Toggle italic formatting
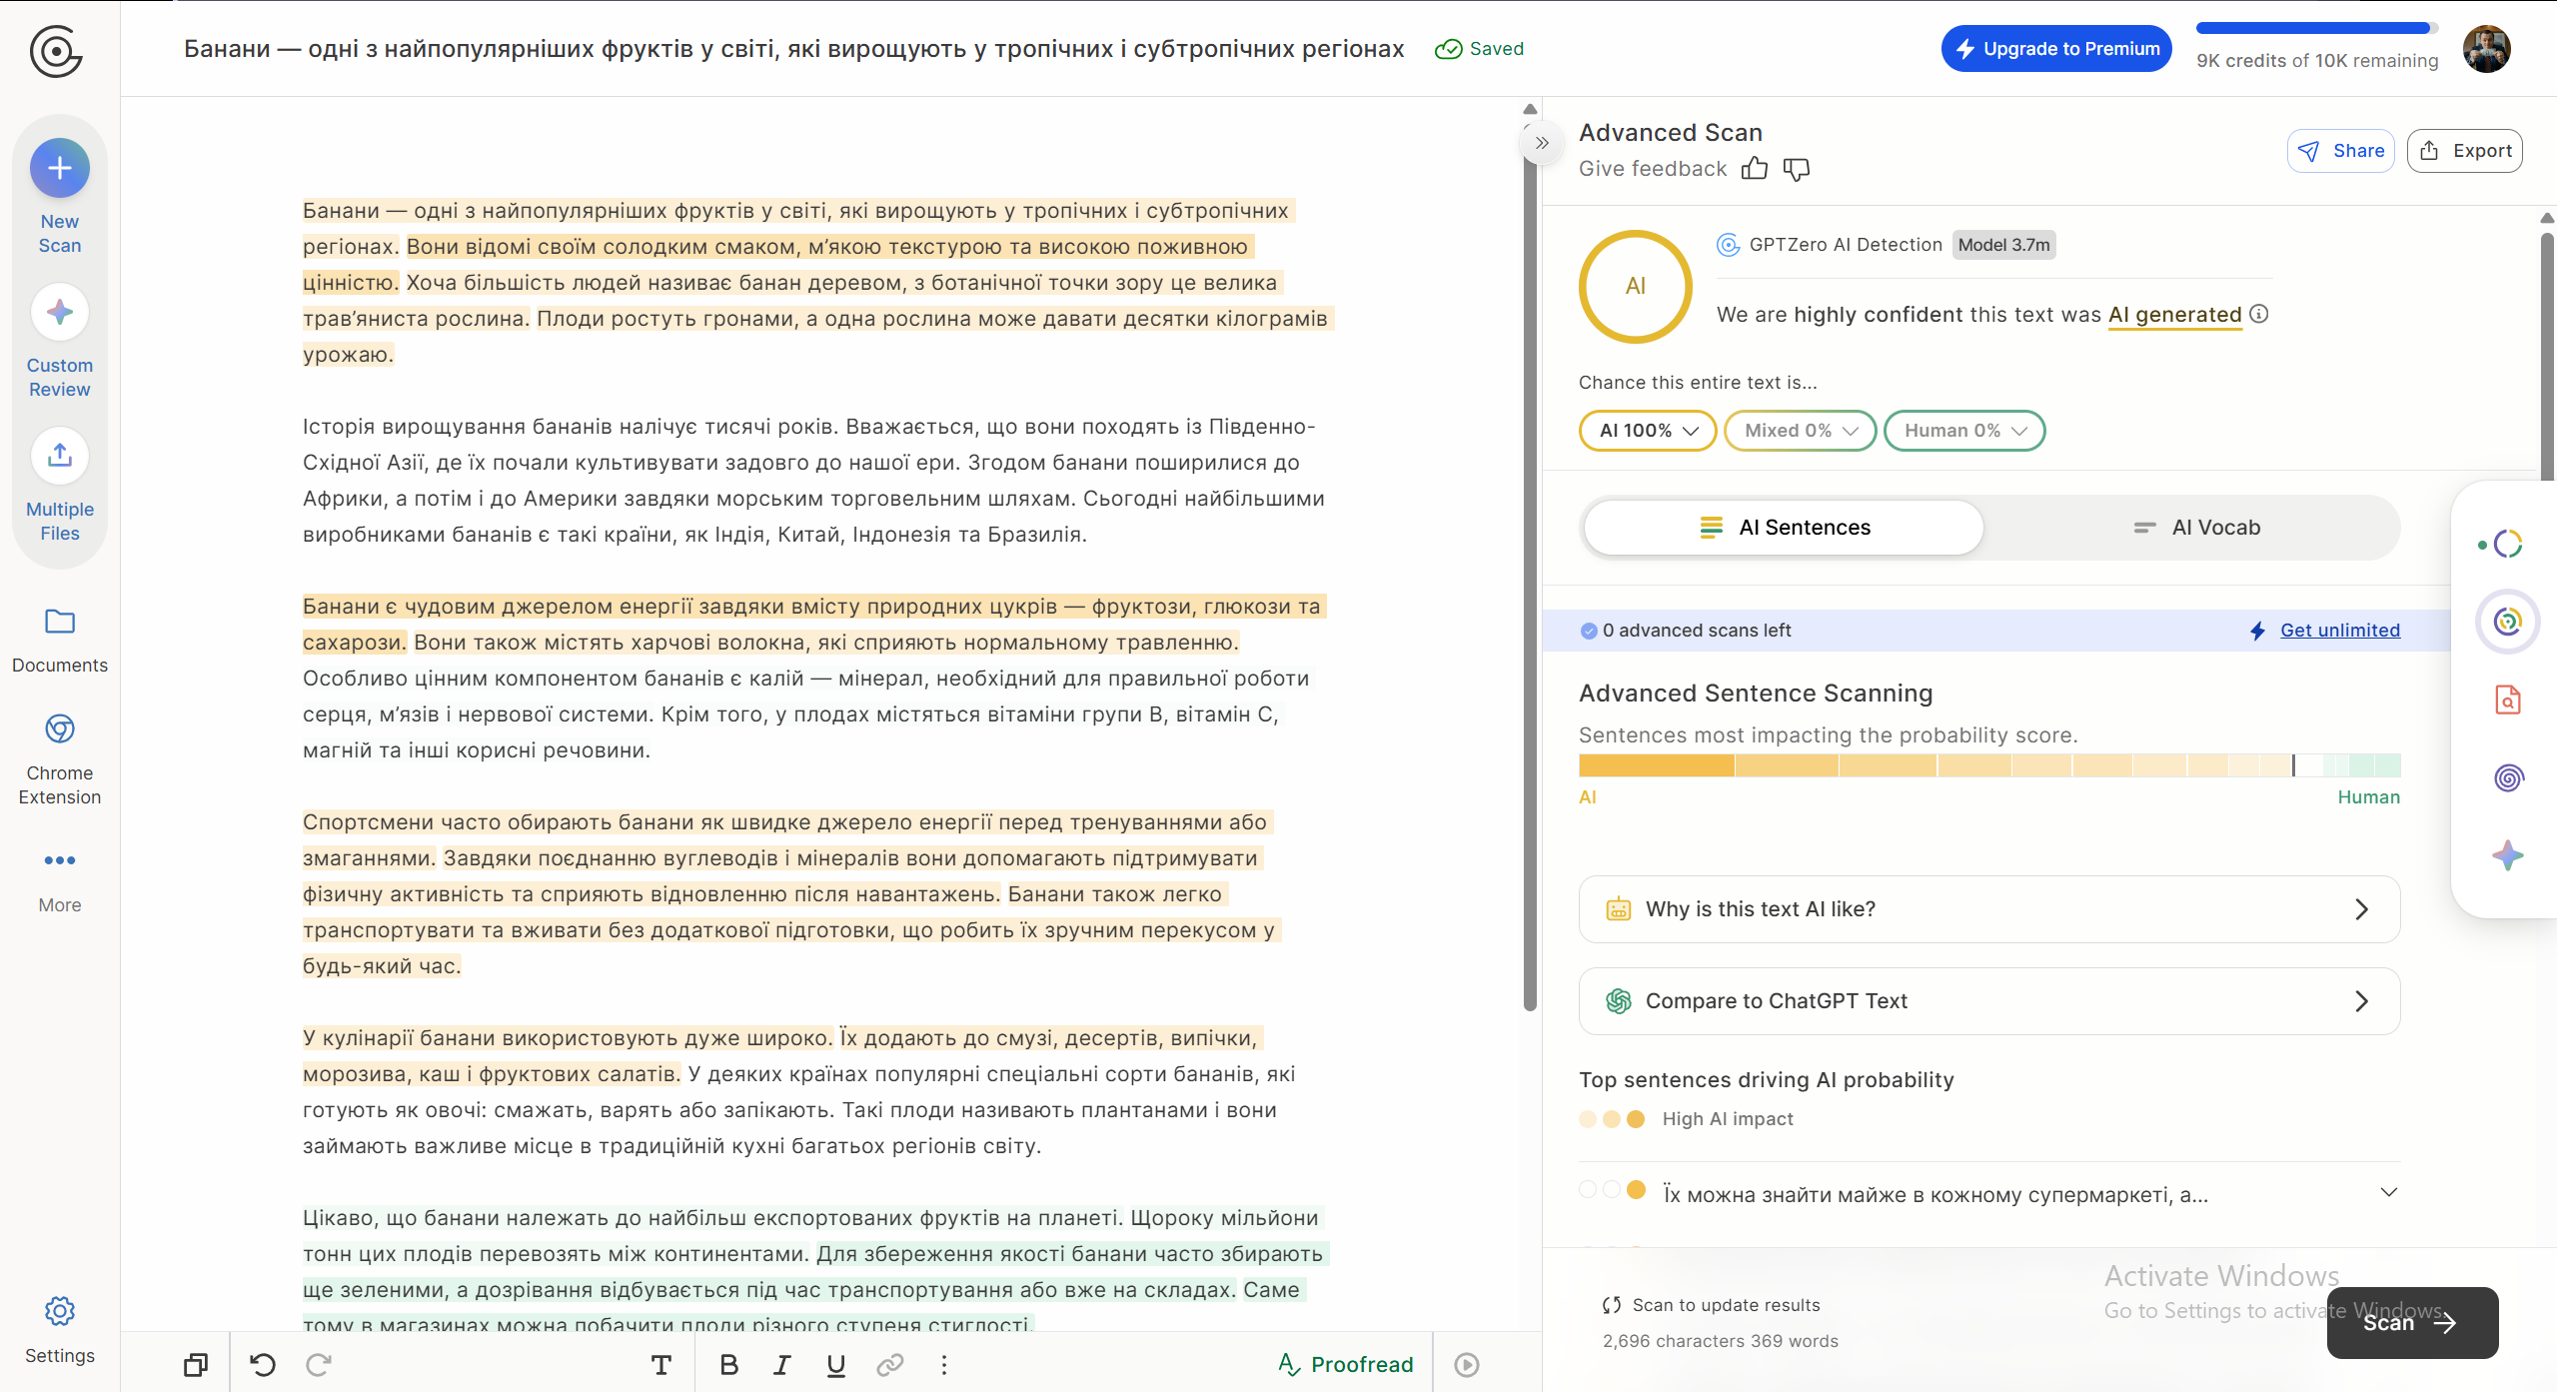The width and height of the screenshot is (2557, 1392). pyautogui.click(x=782, y=1365)
